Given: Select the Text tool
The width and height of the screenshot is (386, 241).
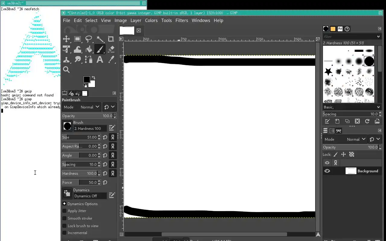Looking at the screenshot, I should pyautogui.click(x=100, y=59).
